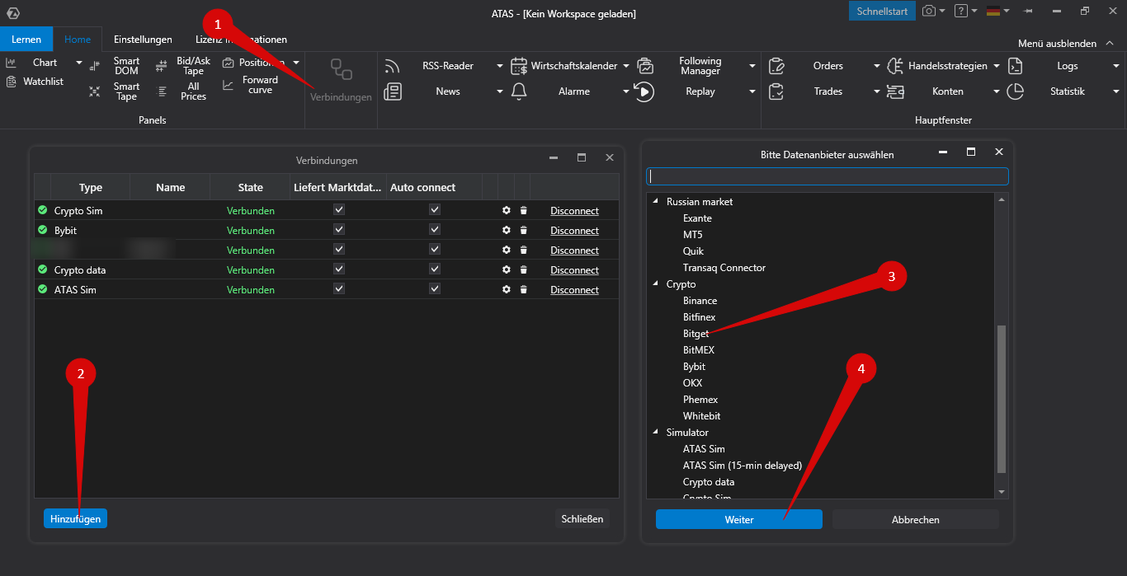
Task: Click the News newspaper icon
Action: click(393, 91)
